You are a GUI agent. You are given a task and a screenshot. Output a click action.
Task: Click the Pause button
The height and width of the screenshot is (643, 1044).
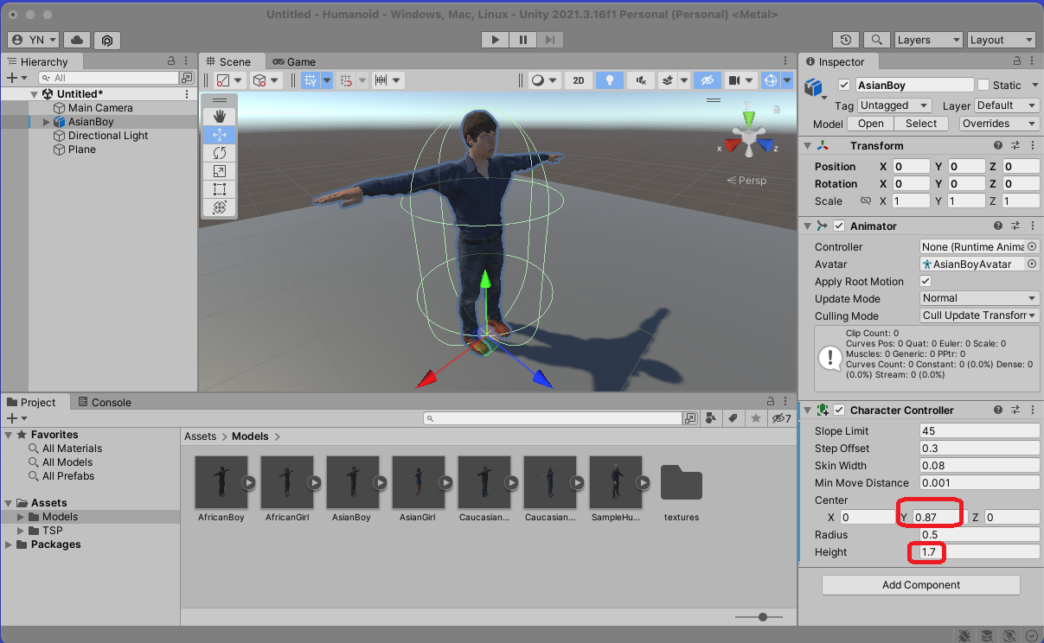522,40
